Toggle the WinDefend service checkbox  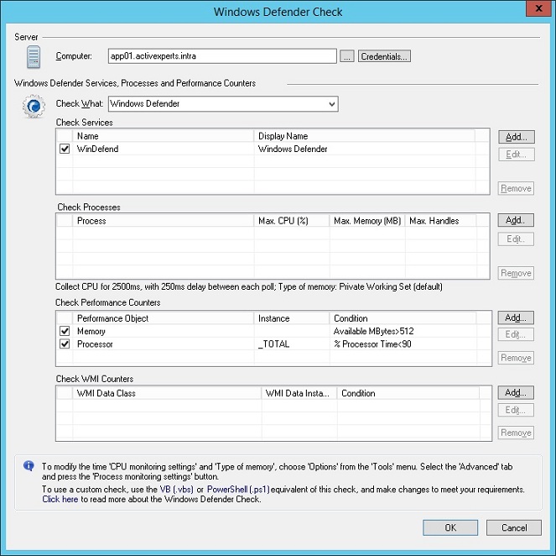(65, 149)
